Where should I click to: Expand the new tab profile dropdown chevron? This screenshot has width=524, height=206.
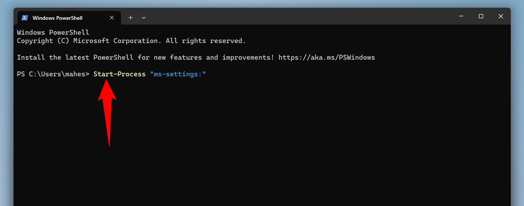(x=144, y=18)
